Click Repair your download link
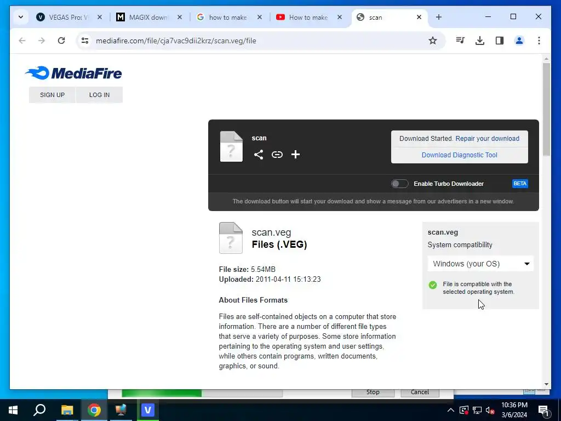The height and width of the screenshot is (421, 561). (x=487, y=139)
